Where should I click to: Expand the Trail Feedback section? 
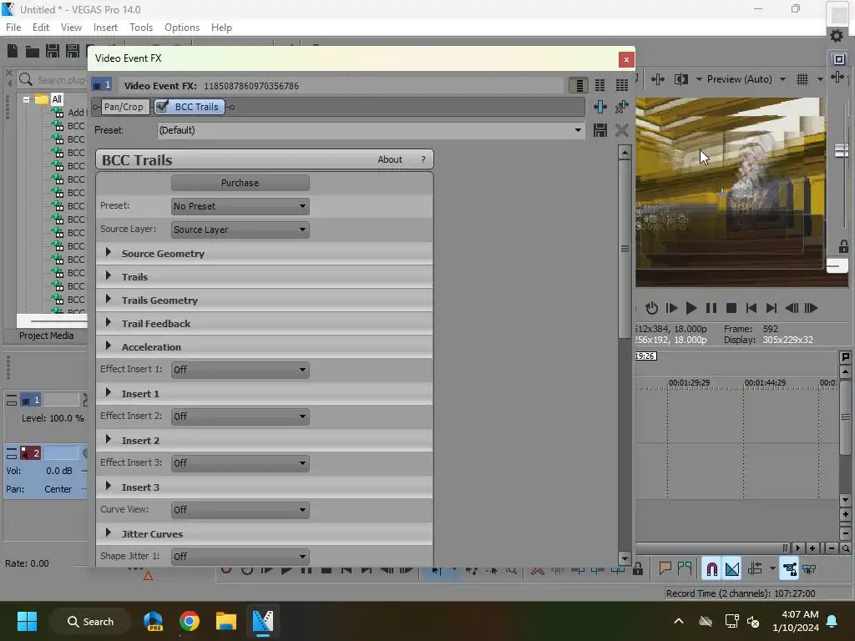click(108, 323)
